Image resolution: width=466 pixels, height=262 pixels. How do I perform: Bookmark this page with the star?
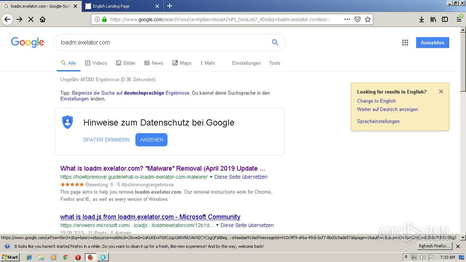(x=368, y=19)
